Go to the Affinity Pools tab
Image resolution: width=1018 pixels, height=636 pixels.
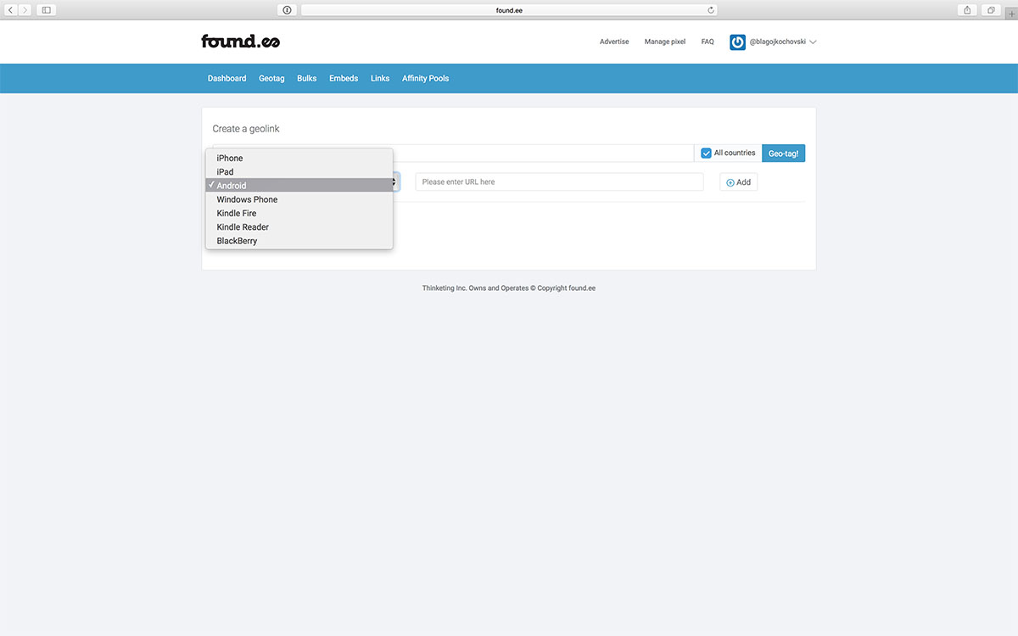[425, 78]
